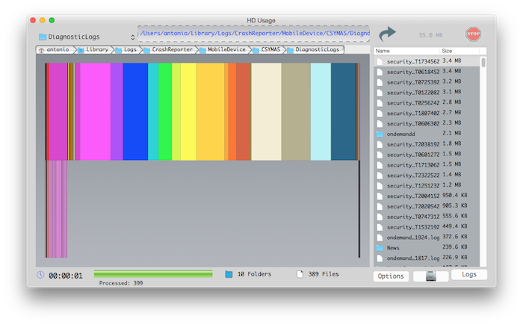
Task: Click the curved go arrow icon
Action: [387, 34]
